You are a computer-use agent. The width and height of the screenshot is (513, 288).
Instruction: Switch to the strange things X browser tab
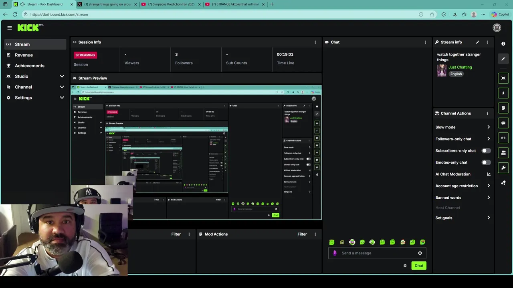[106, 4]
